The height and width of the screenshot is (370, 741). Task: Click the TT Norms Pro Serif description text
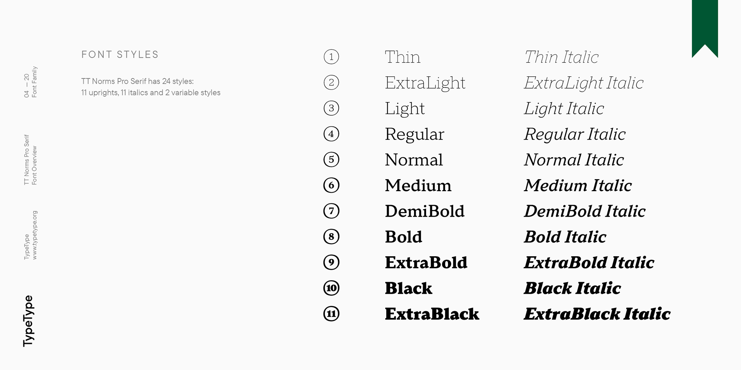click(x=151, y=87)
